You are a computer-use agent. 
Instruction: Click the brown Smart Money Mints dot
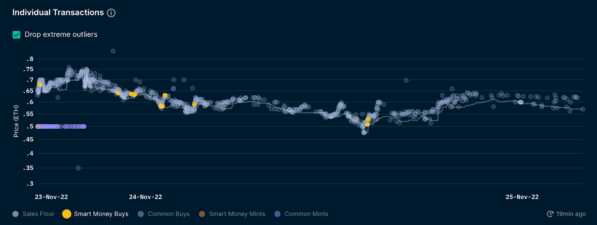pyautogui.click(x=202, y=214)
